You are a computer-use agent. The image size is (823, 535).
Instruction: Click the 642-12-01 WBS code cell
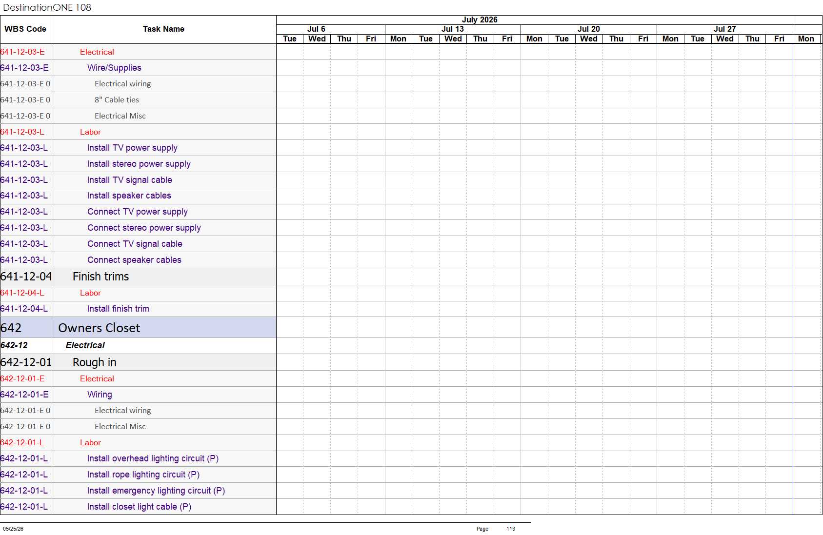pyautogui.click(x=25, y=362)
